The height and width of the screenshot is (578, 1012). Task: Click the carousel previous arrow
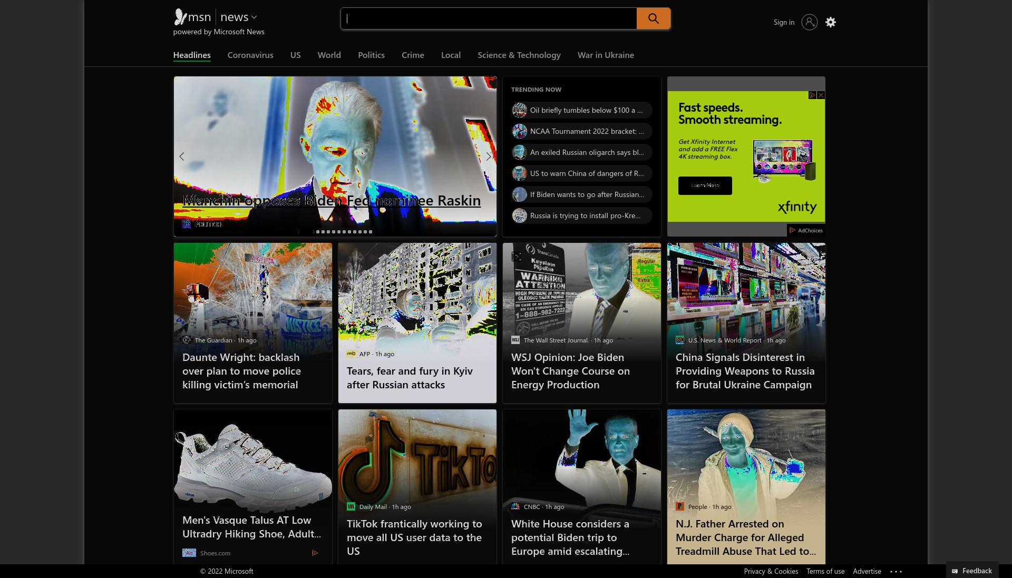click(x=182, y=156)
